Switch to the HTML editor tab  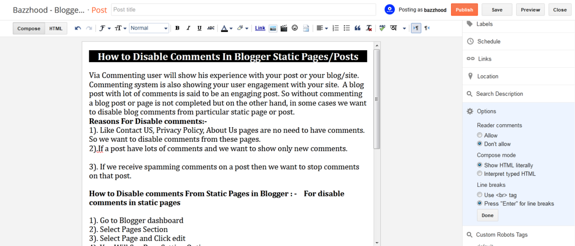click(56, 29)
